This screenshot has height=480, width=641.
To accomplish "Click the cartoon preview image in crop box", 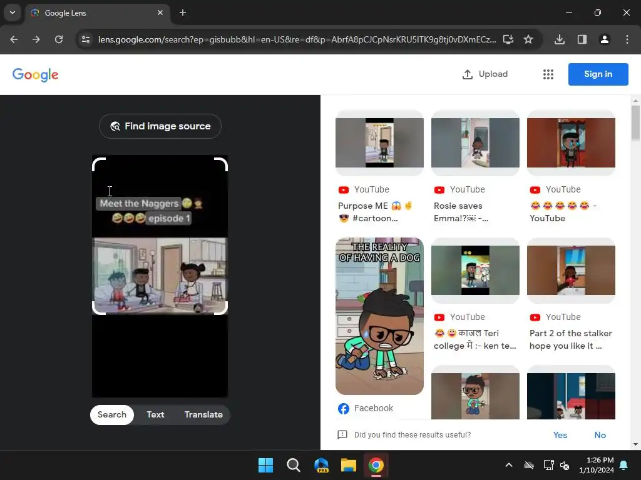I will (160, 276).
